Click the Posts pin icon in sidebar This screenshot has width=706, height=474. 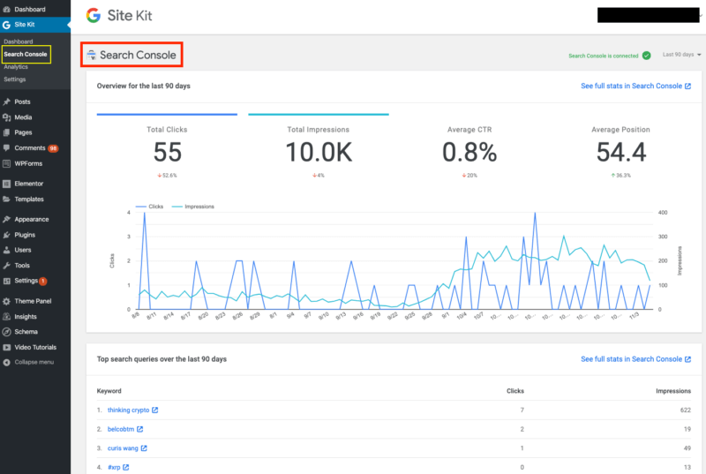click(x=7, y=102)
